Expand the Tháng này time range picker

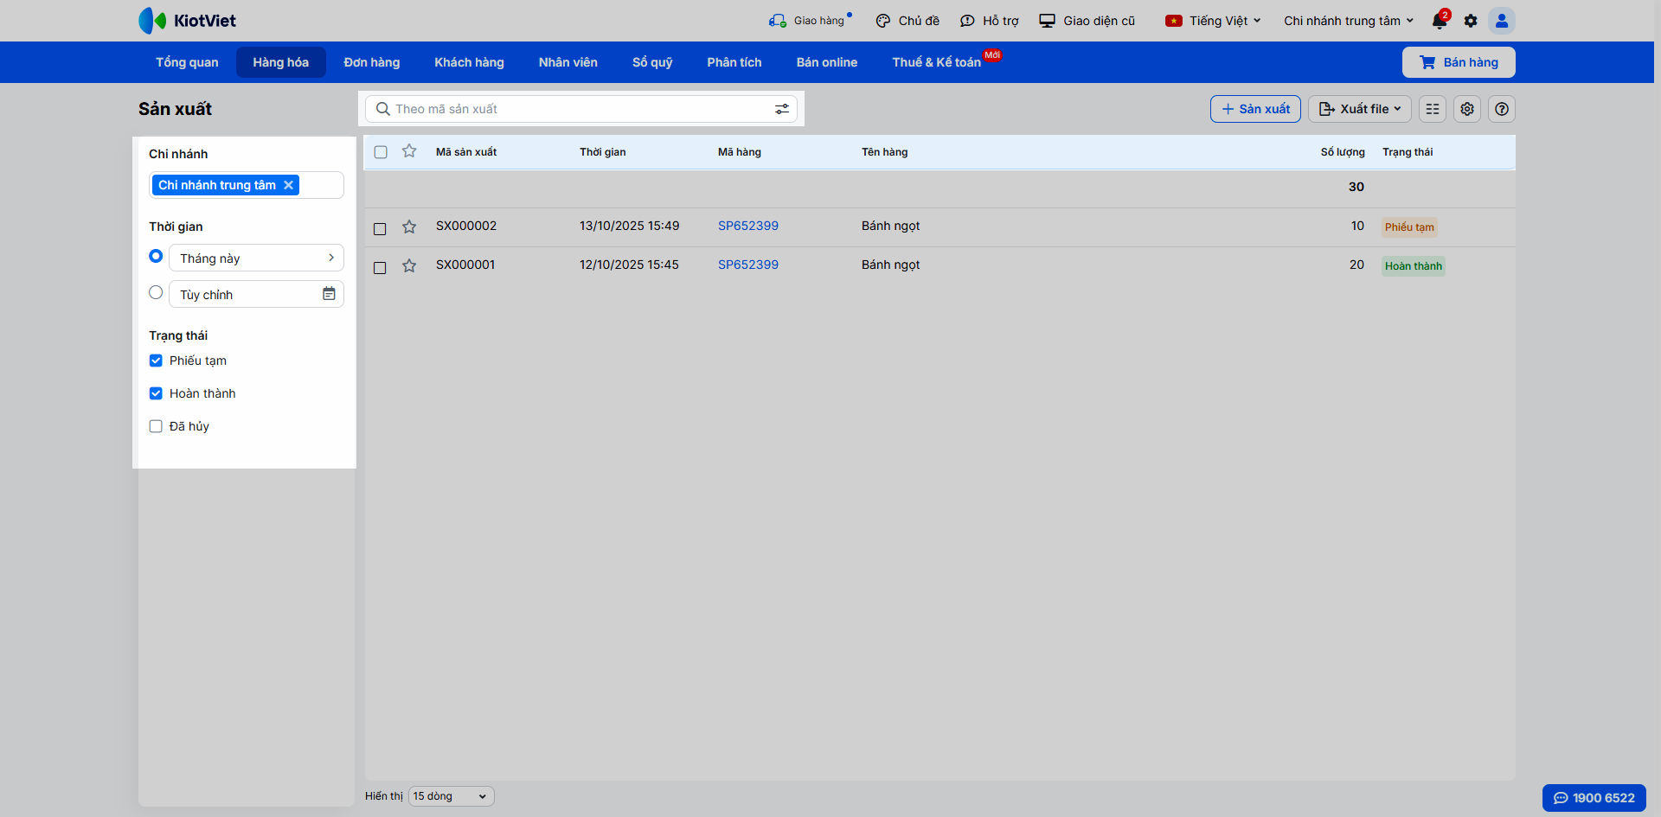pos(256,258)
